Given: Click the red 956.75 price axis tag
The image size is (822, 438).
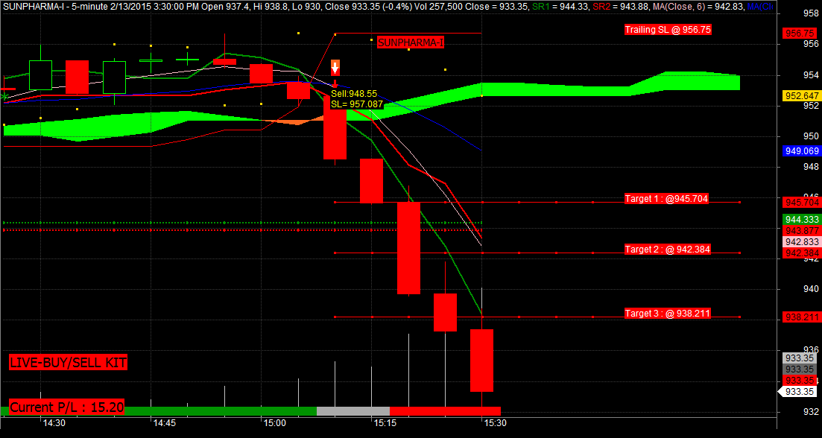Looking at the screenshot, I should click(798, 33).
